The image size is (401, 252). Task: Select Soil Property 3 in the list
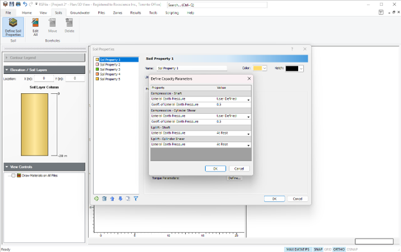(110, 69)
